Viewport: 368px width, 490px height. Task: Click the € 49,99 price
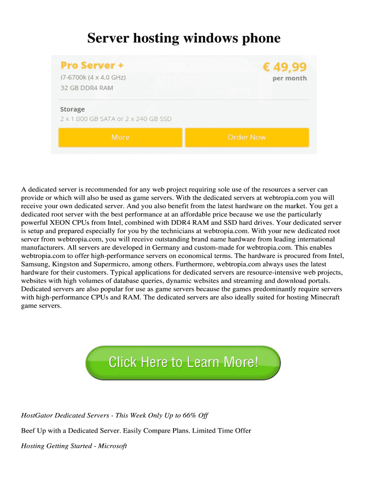pyautogui.click(x=284, y=66)
